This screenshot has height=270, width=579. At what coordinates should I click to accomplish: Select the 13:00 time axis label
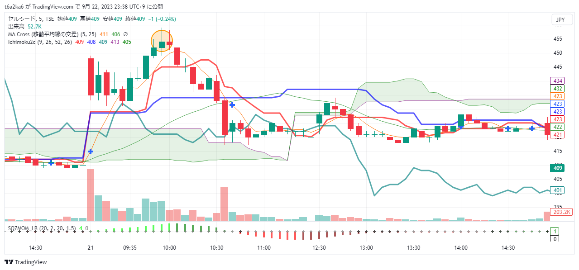coord(366,248)
